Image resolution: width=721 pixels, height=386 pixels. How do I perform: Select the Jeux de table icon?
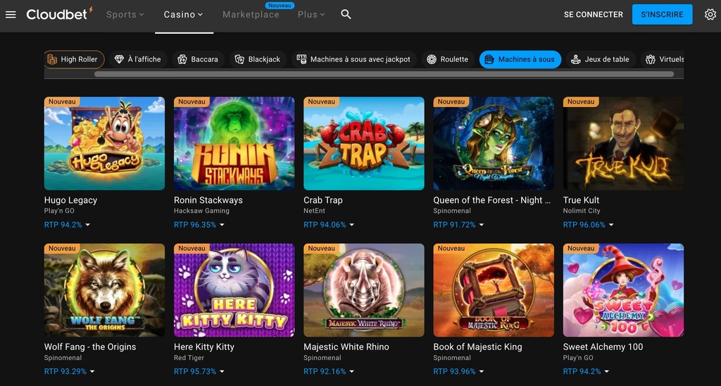[x=576, y=59]
